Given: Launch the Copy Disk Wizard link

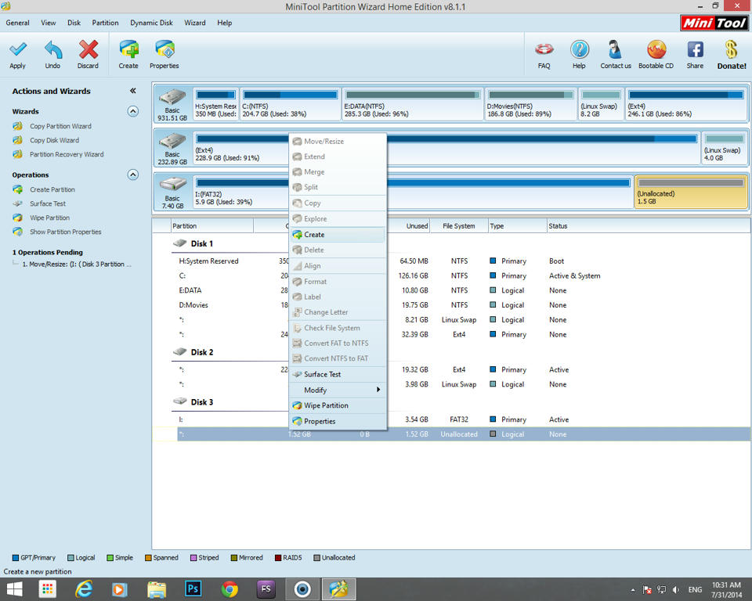Looking at the screenshot, I should pyautogui.click(x=54, y=140).
